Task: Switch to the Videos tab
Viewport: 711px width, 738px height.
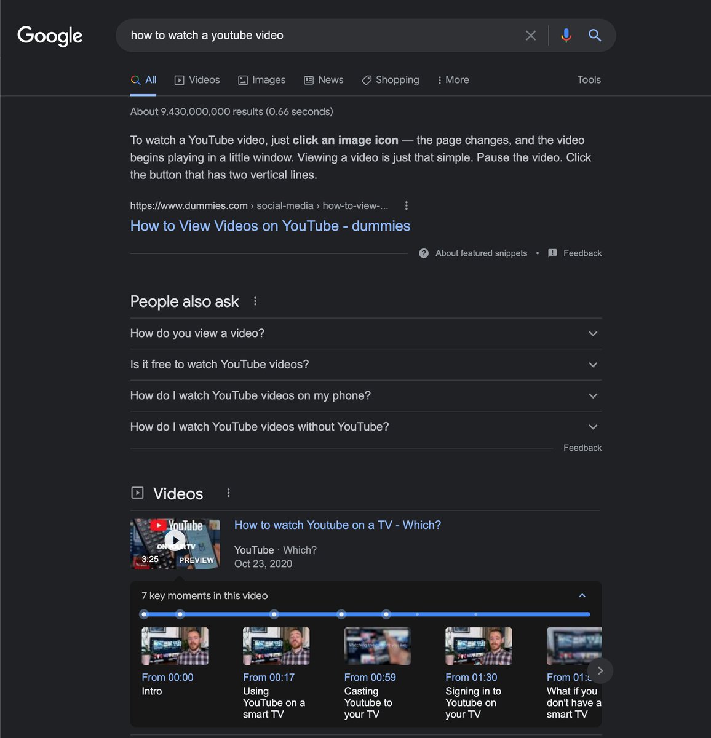Action: click(x=197, y=80)
